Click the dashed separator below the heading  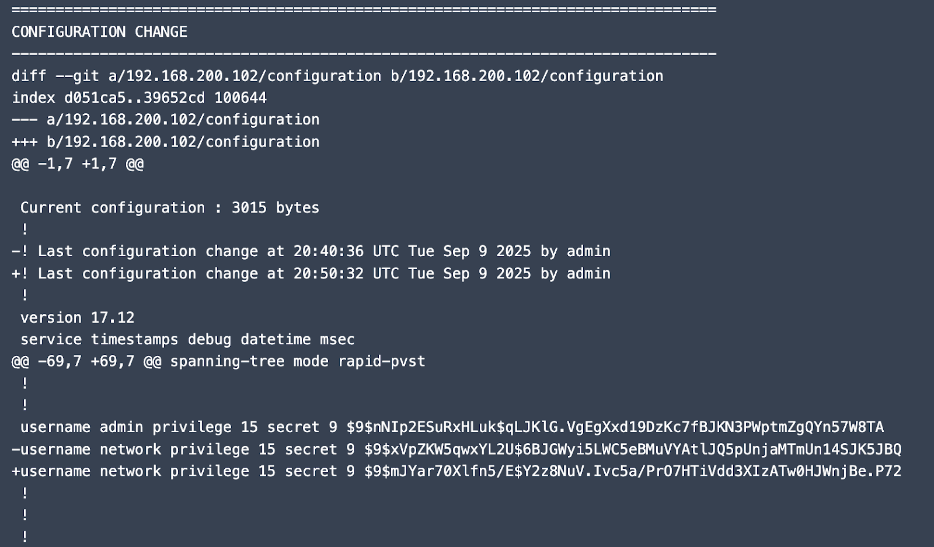pos(363,54)
